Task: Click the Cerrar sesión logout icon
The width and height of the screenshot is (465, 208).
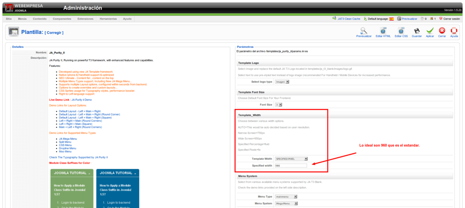Action: click(440, 19)
